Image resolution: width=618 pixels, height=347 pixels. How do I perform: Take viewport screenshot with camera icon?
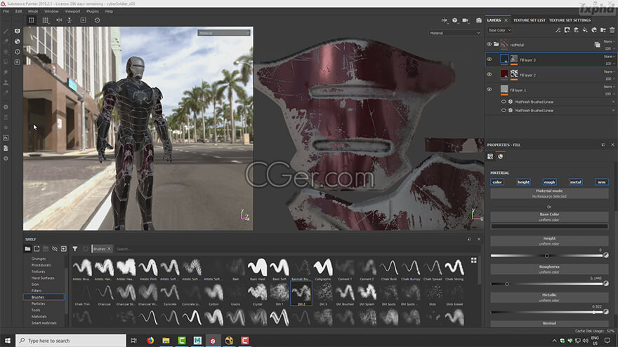tap(478, 20)
